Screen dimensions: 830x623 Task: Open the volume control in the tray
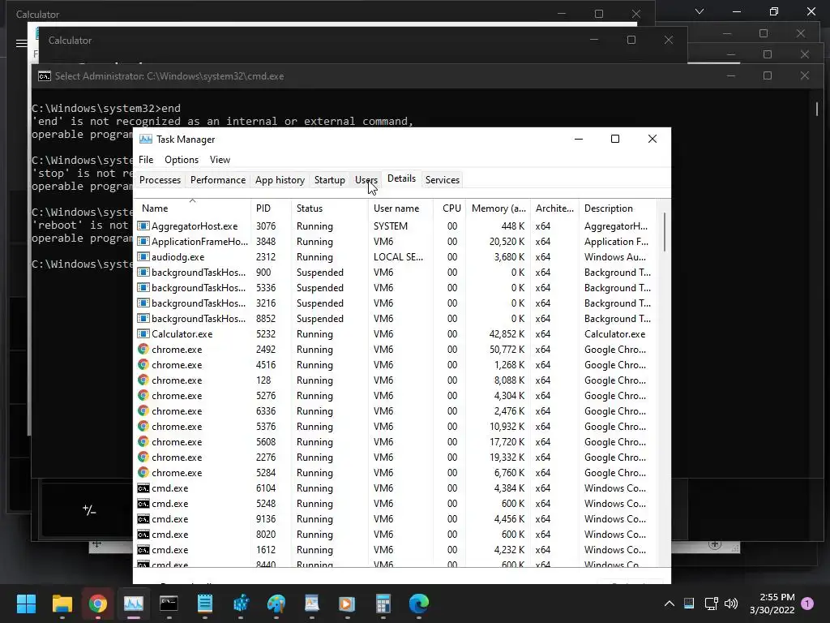pos(731,604)
